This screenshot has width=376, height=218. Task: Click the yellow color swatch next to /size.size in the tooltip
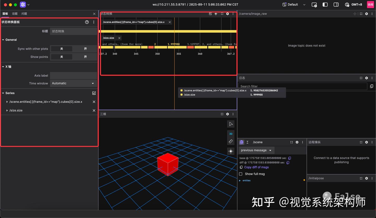pos(181,95)
